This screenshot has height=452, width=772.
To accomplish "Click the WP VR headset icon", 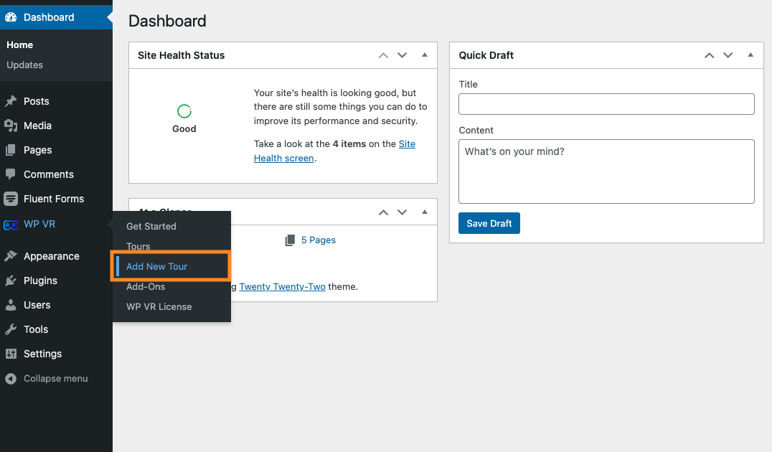I will tap(11, 225).
